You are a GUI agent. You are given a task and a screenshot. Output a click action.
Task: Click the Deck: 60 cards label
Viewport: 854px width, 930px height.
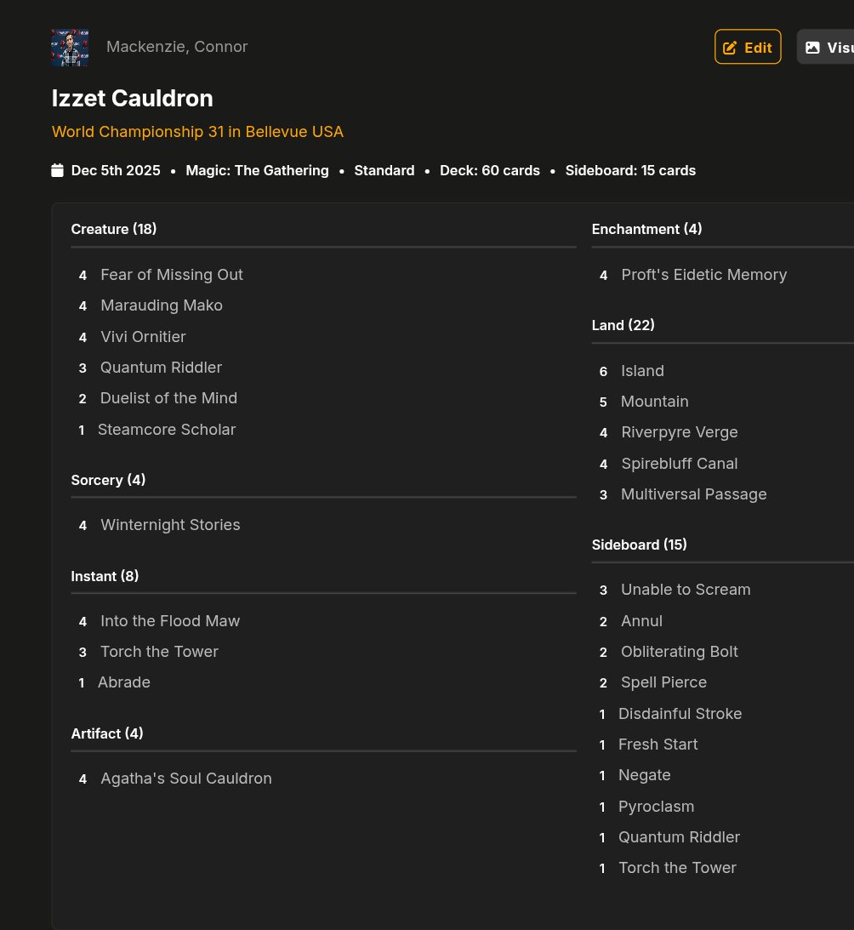(490, 171)
